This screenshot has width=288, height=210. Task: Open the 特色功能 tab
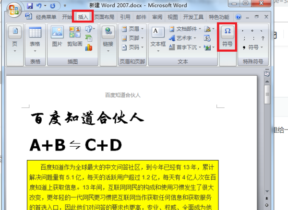click(219, 17)
